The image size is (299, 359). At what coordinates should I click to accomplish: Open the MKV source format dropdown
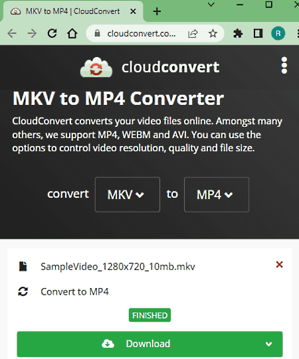128,194
